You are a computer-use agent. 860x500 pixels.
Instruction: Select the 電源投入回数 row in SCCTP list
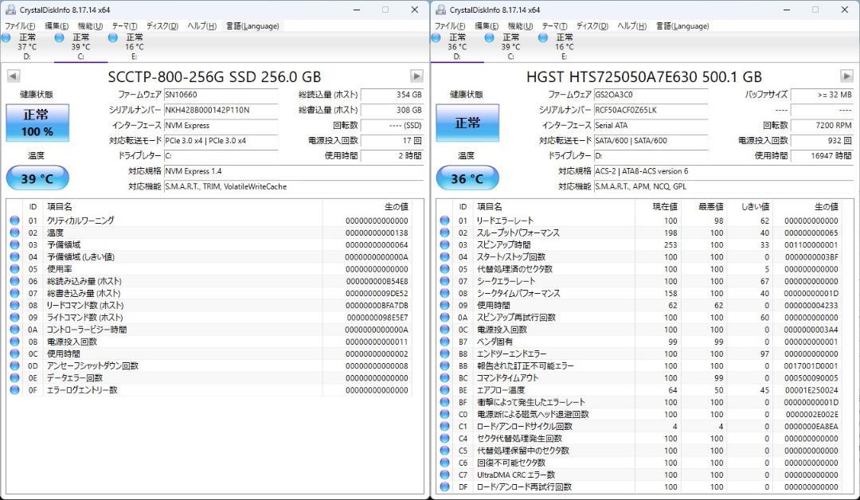(x=209, y=342)
